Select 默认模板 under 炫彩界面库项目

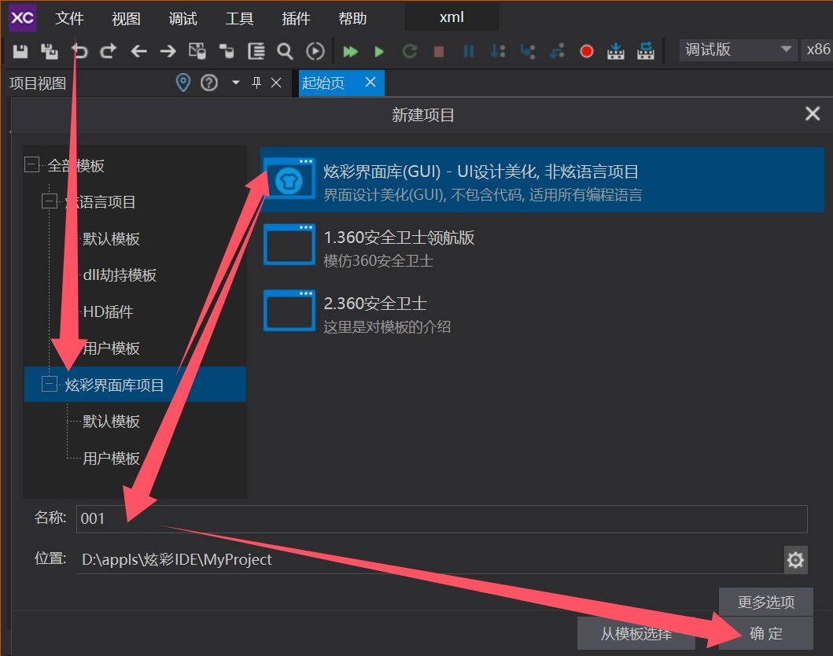111,422
